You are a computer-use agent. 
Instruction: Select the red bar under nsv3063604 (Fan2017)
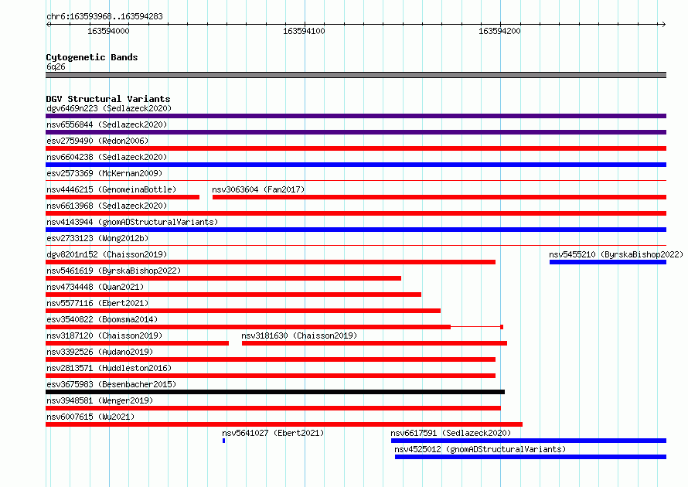pos(439,197)
